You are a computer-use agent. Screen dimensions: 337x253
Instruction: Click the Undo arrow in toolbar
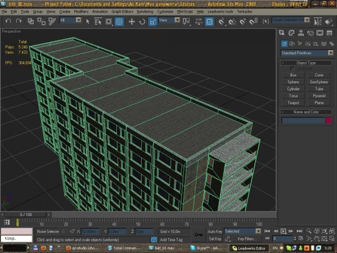(x=8, y=21)
